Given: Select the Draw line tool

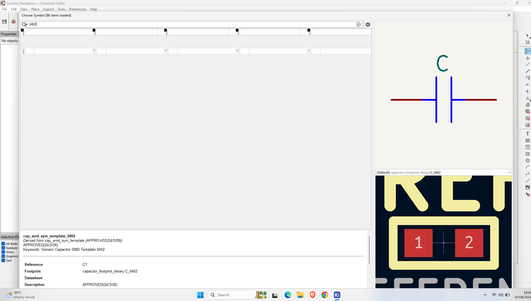Looking at the screenshot, I should point(527,181).
